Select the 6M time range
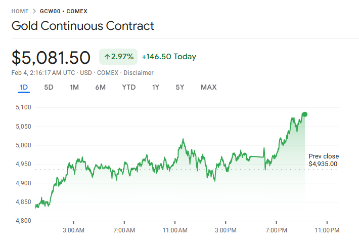 [100, 87]
